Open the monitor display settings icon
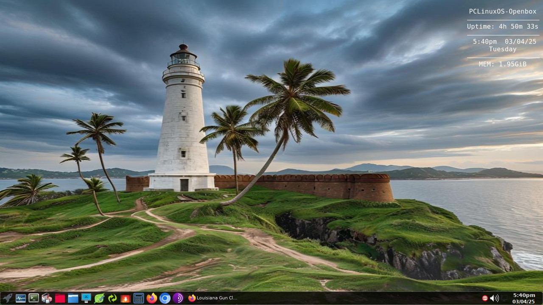543x305 pixels. 86,298
